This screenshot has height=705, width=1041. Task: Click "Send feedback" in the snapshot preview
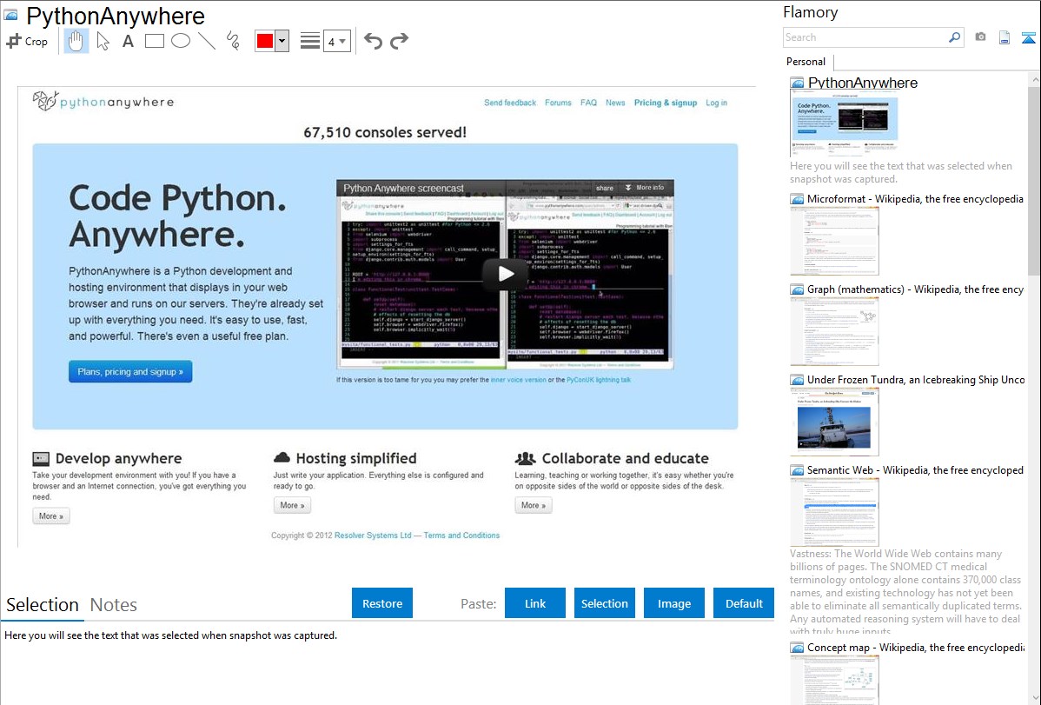point(510,103)
